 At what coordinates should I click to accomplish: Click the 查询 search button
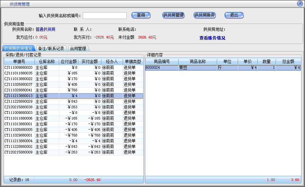[x=141, y=15]
